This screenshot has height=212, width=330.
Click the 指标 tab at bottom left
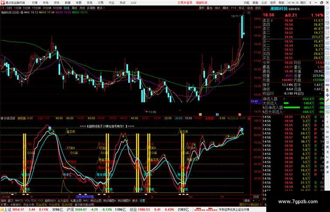3,201
